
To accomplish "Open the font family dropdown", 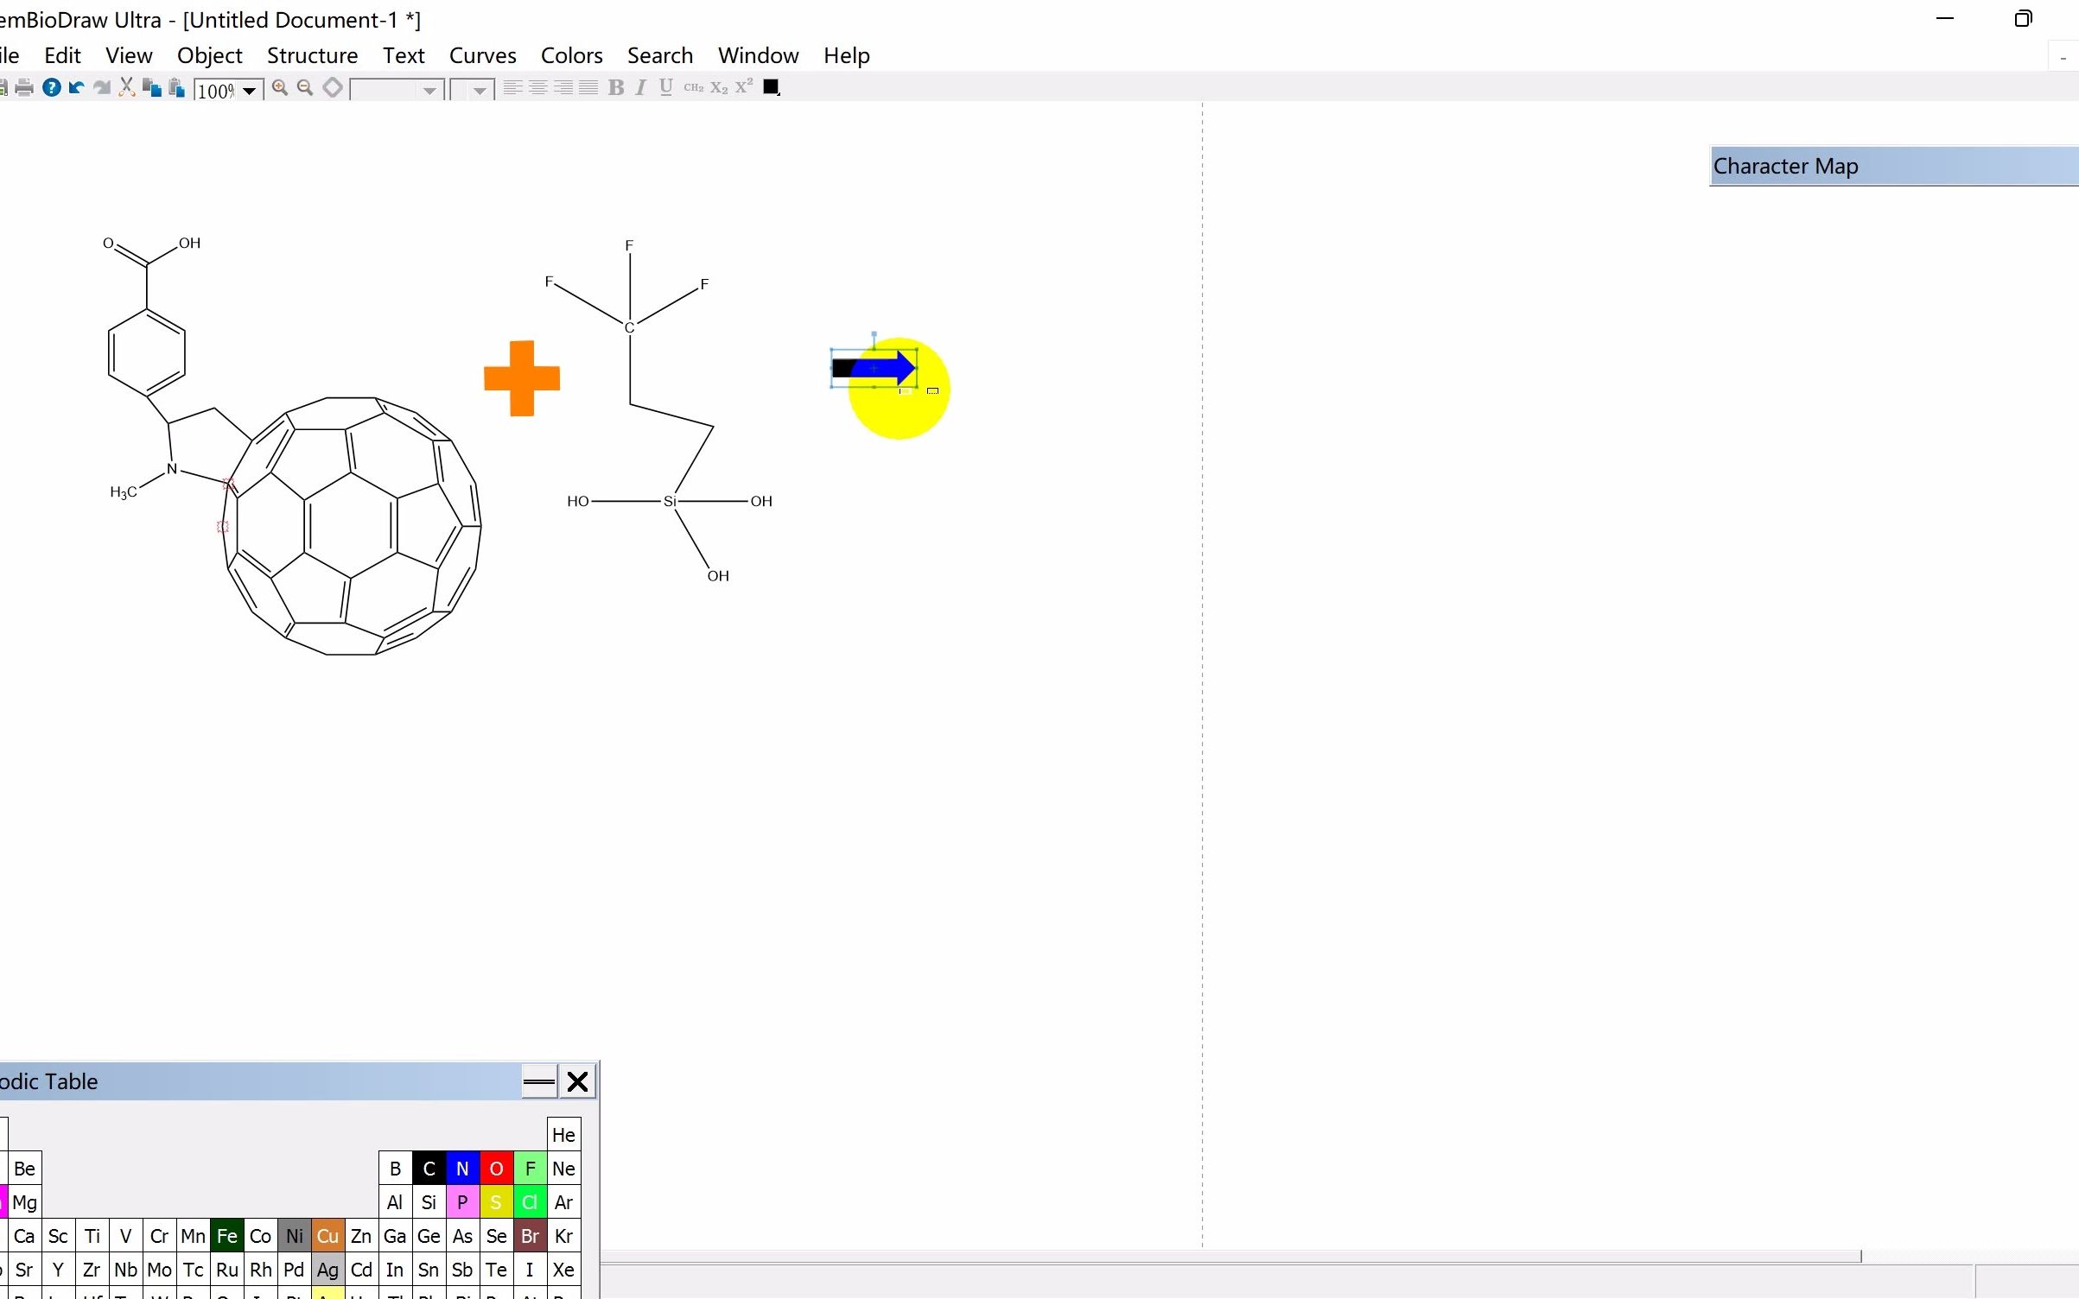I will coord(429,89).
